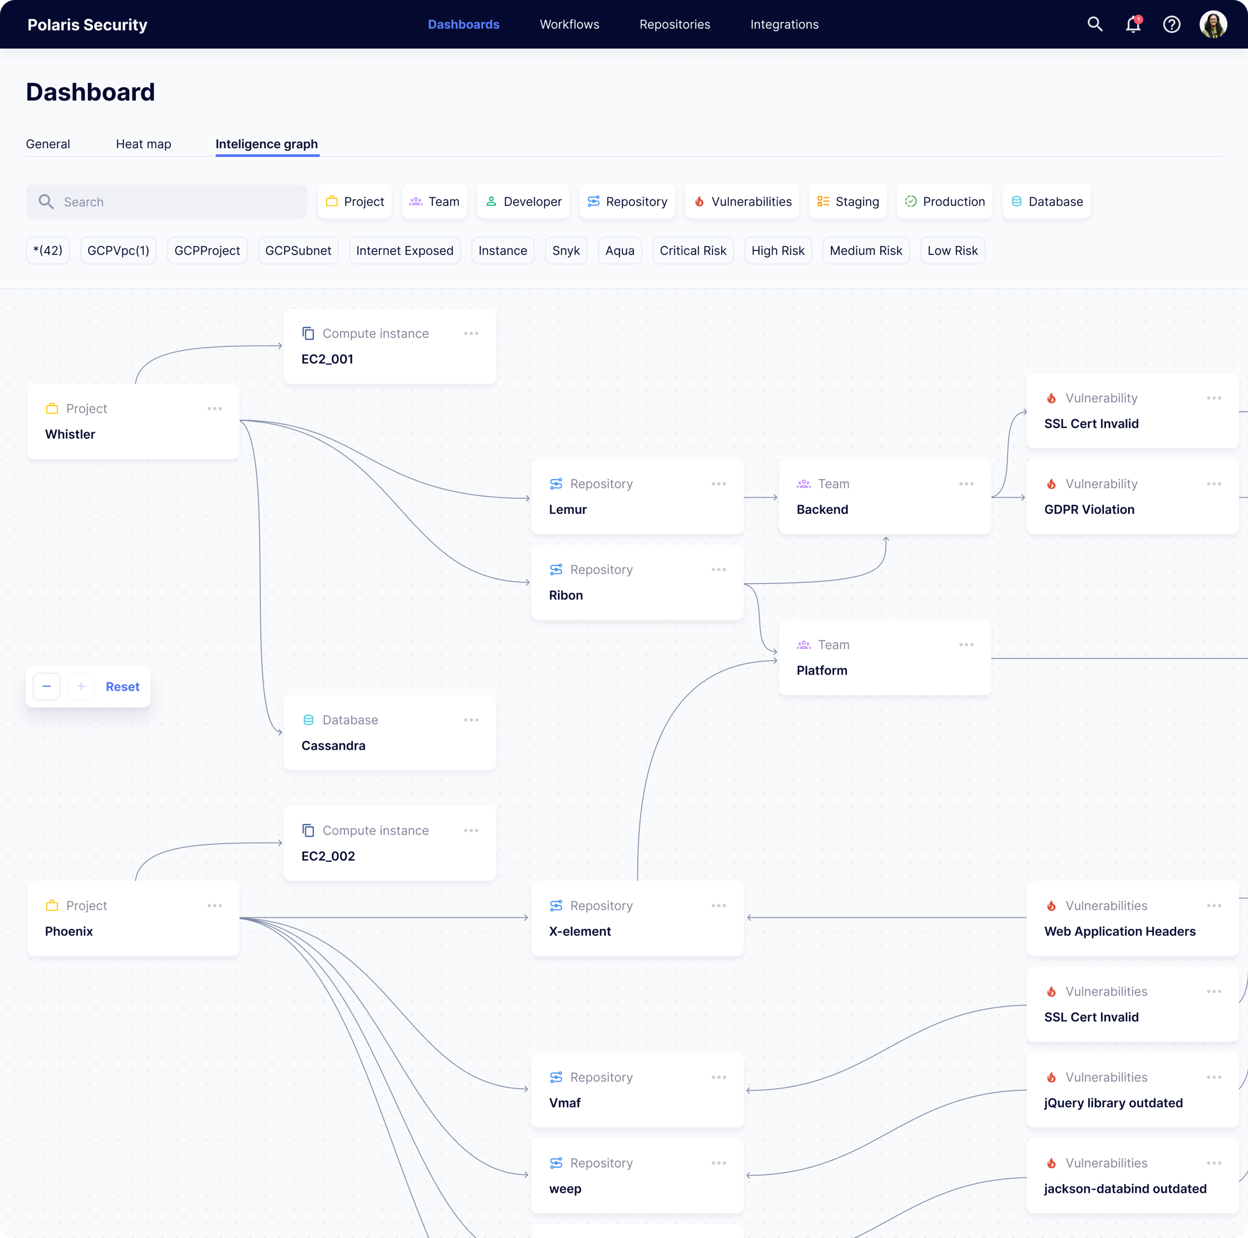Click the flame icon on SSL Cert Invalid vulnerability
The width and height of the screenshot is (1248, 1238).
[x=1052, y=398]
